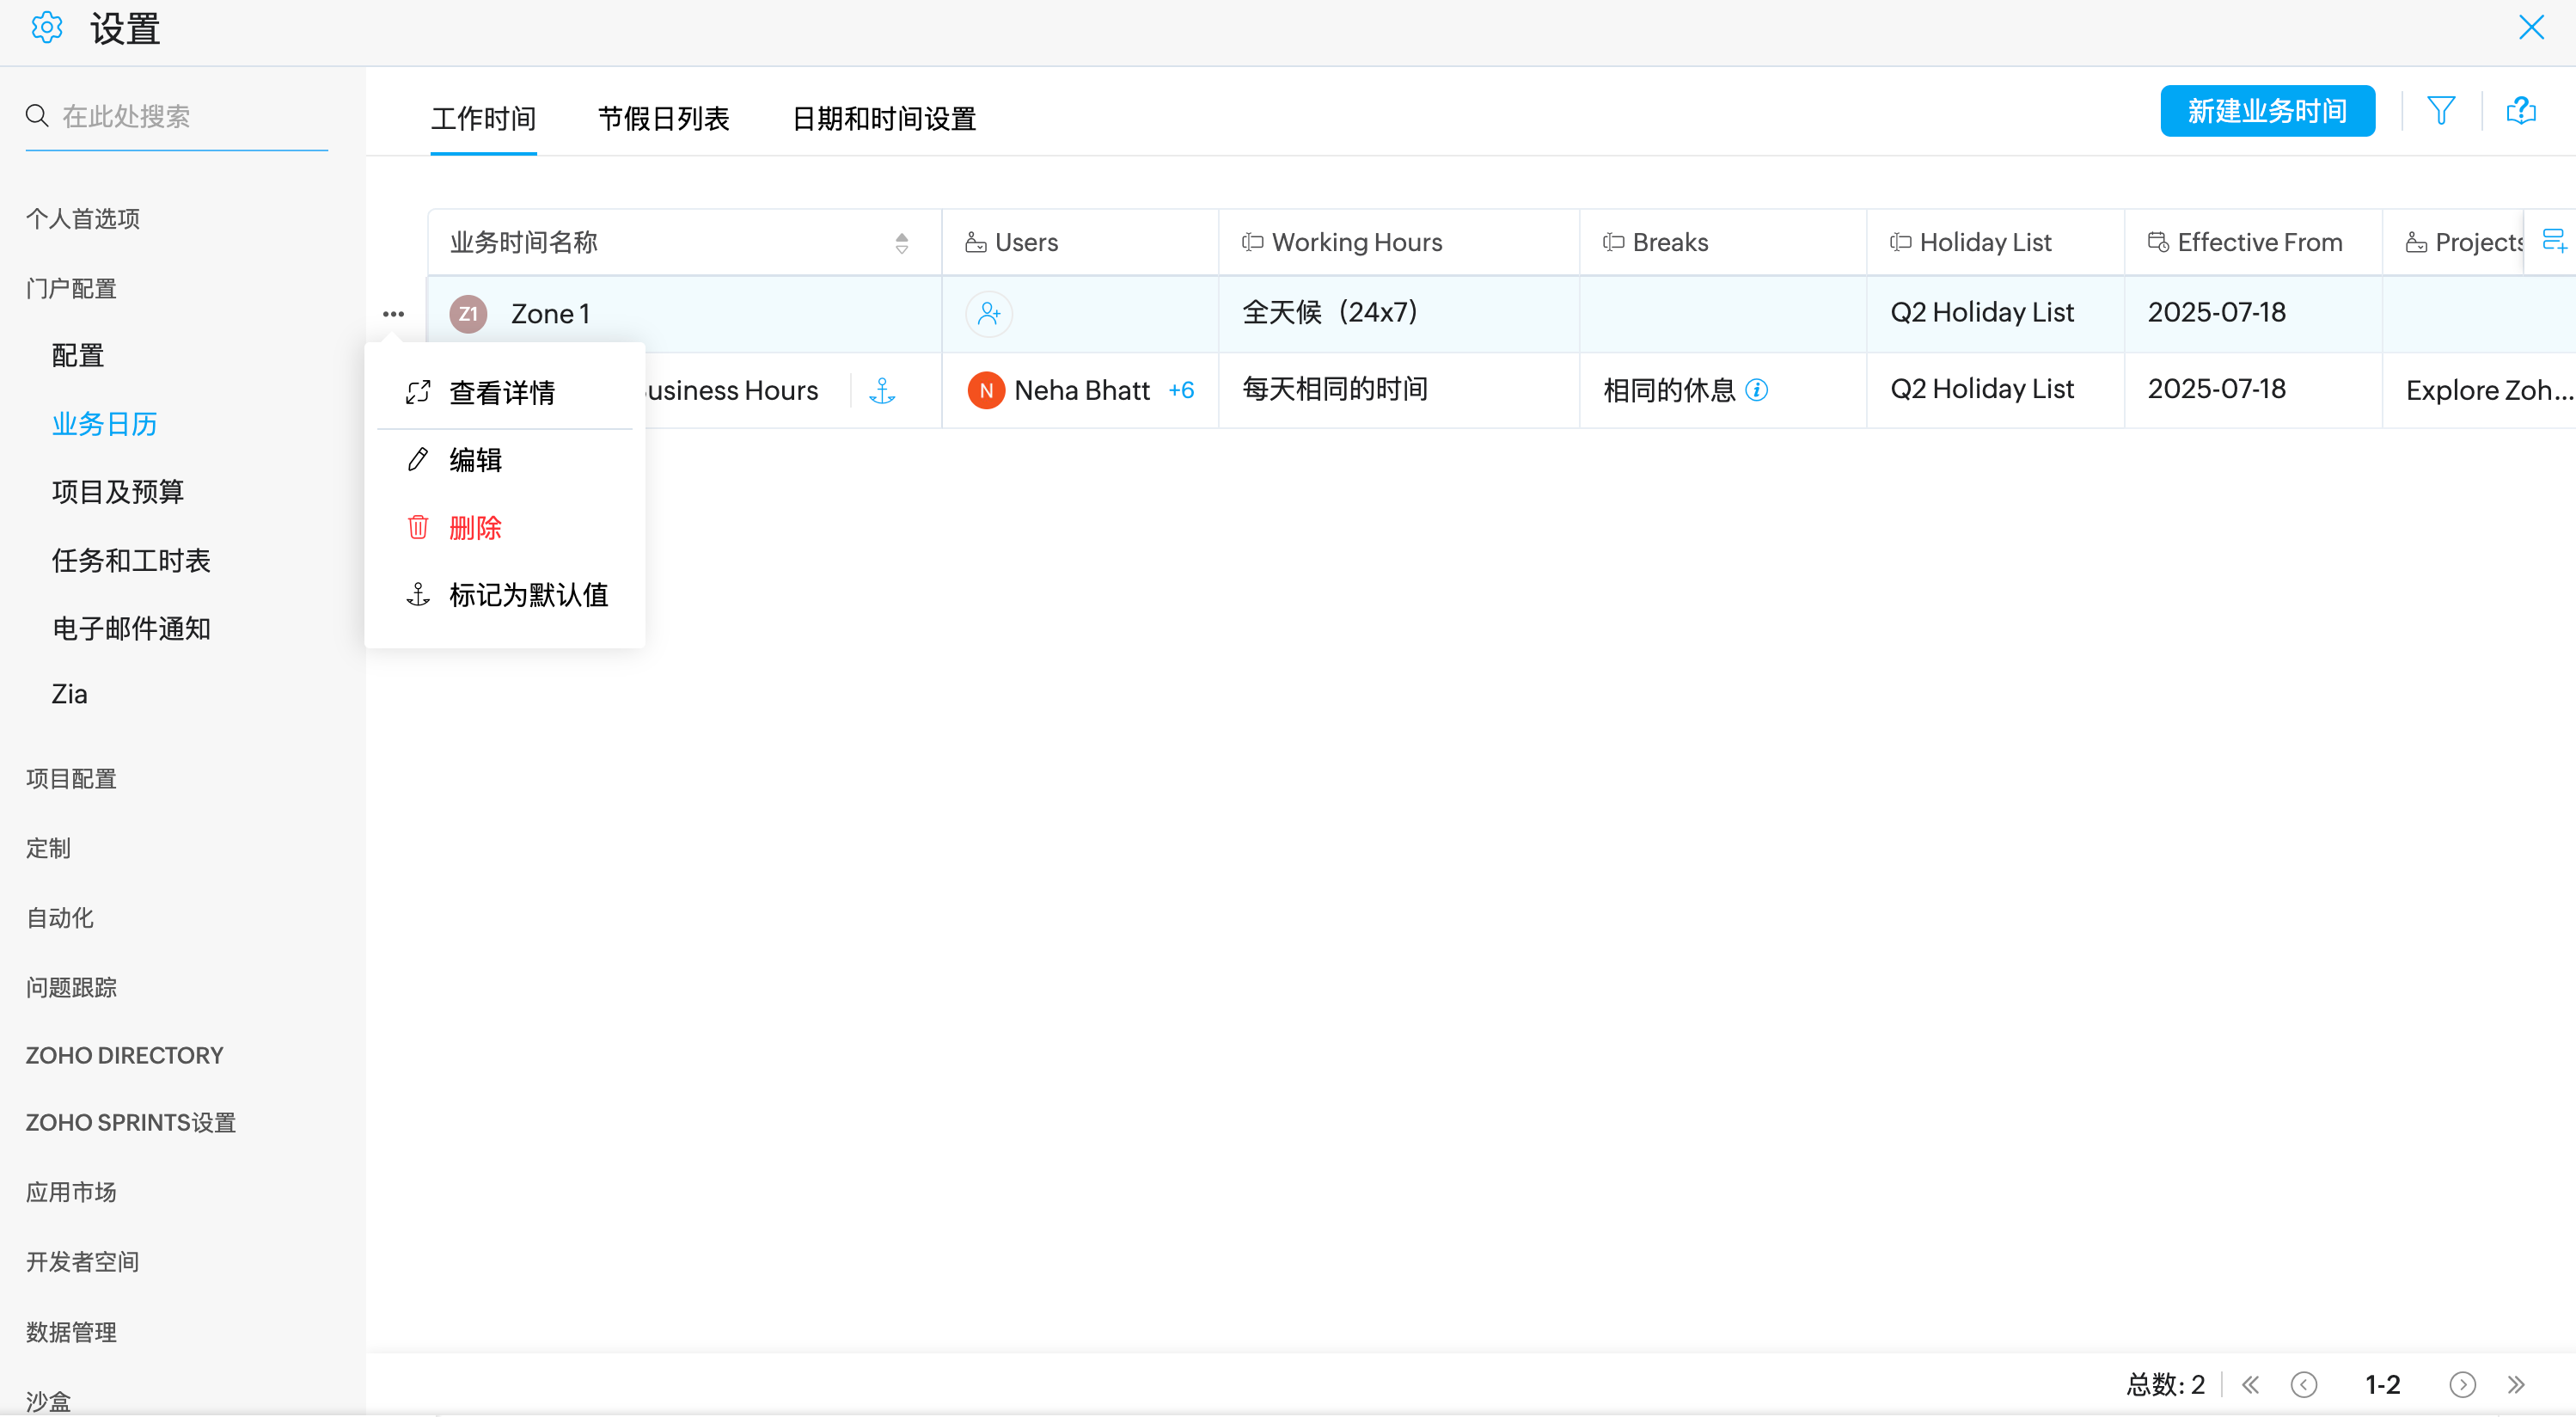Click the anchor default icon beside Business Hours
This screenshot has height=1417, width=2576.
[x=881, y=390]
